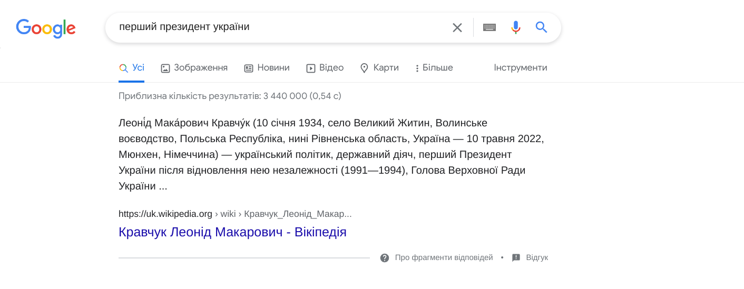
Task: Open the Новини tab
Action: [x=267, y=68]
